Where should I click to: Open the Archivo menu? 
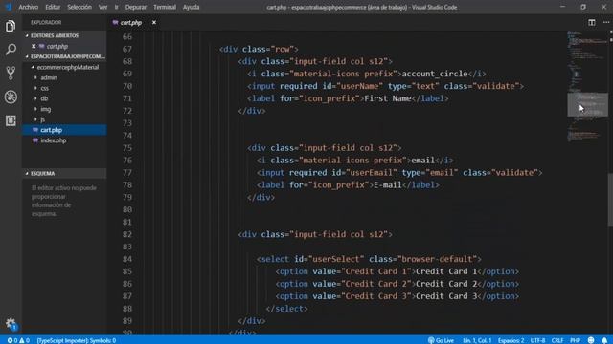point(28,7)
